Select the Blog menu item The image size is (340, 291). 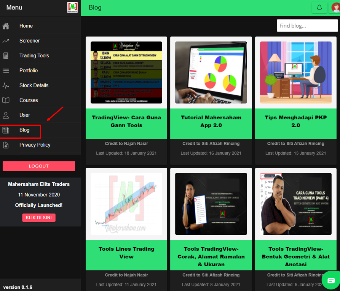click(x=24, y=130)
